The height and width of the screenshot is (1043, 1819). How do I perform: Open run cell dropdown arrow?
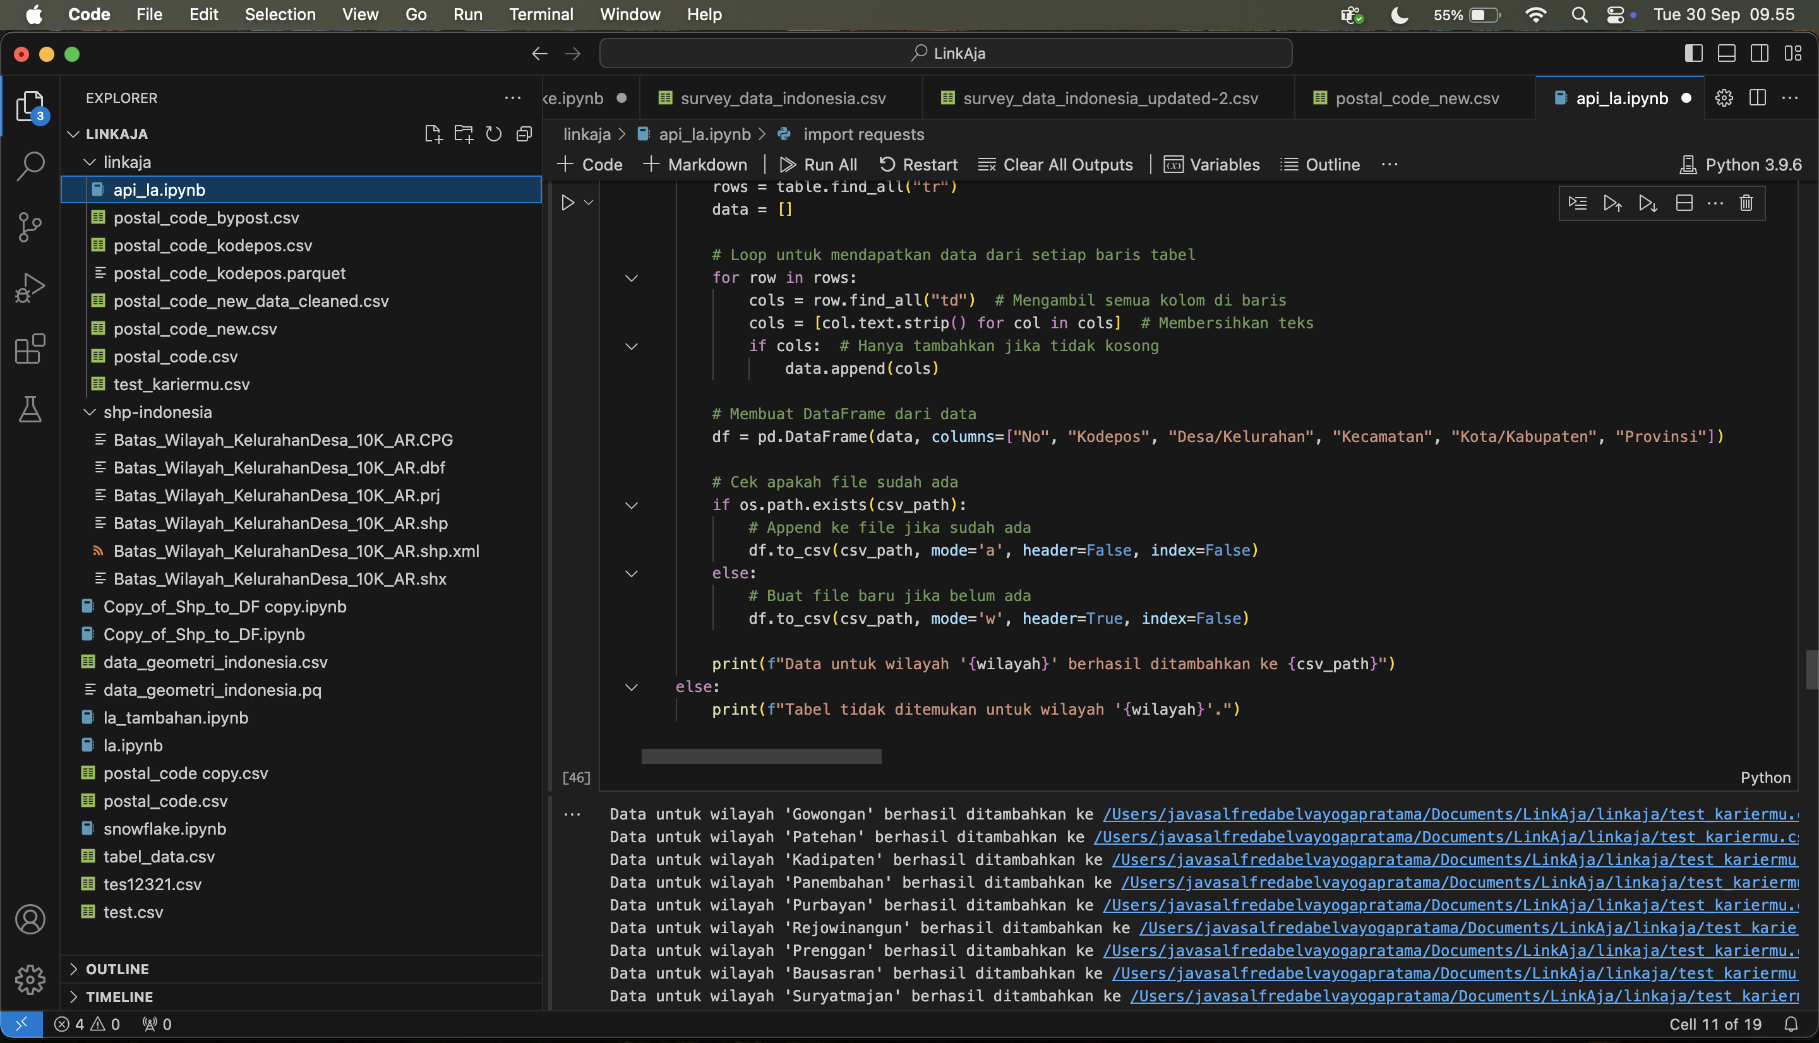click(589, 203)
